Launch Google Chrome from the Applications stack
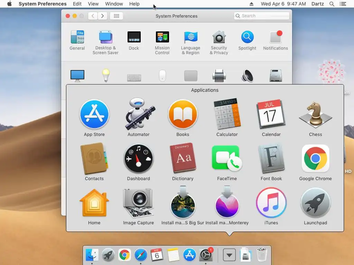Viewport: 354px width, 265px height. click(x=315, y=159)
